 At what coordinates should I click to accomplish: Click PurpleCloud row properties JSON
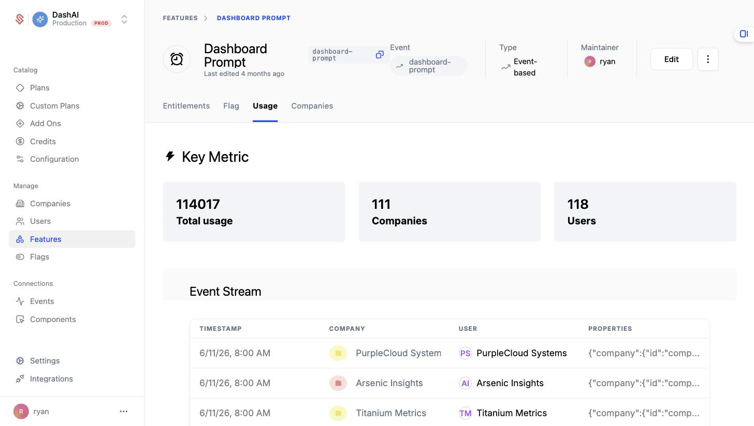pyautogui.click(x=644, y=354)
